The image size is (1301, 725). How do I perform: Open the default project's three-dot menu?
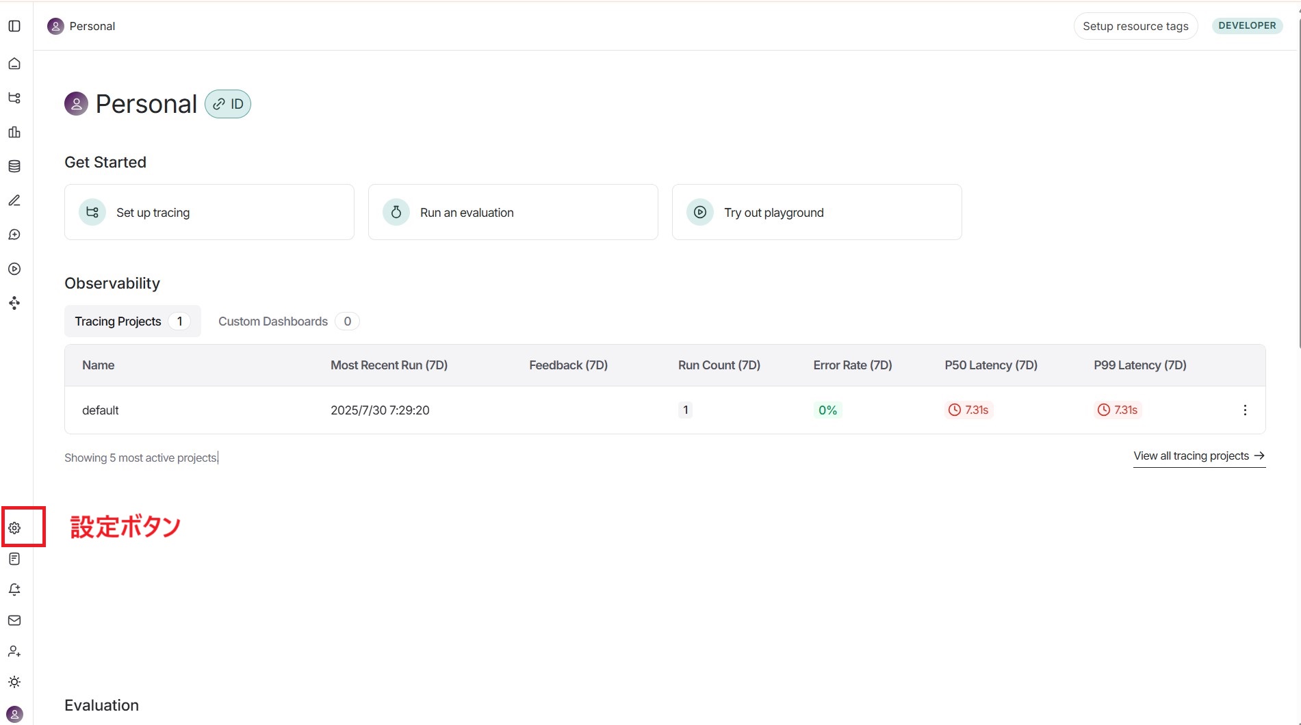coord(1245,410)
